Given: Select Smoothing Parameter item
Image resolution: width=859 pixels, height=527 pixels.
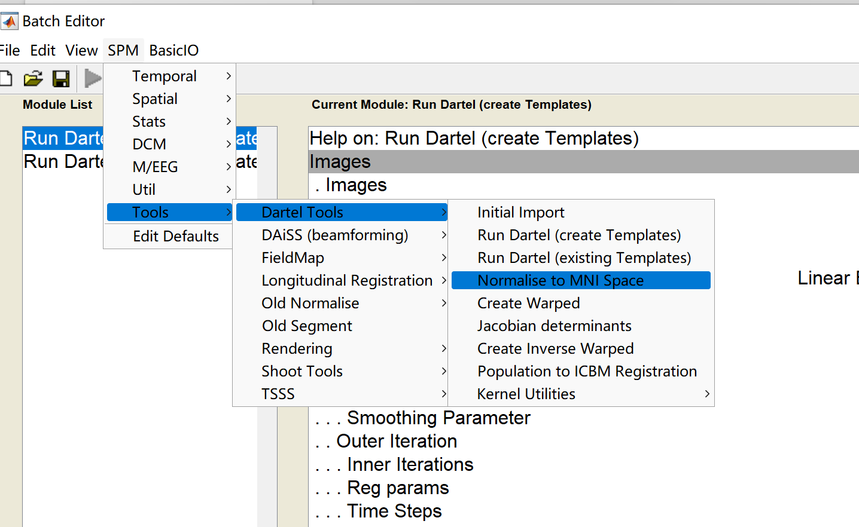Looking at the screenshot, I should tap(422, 418).
